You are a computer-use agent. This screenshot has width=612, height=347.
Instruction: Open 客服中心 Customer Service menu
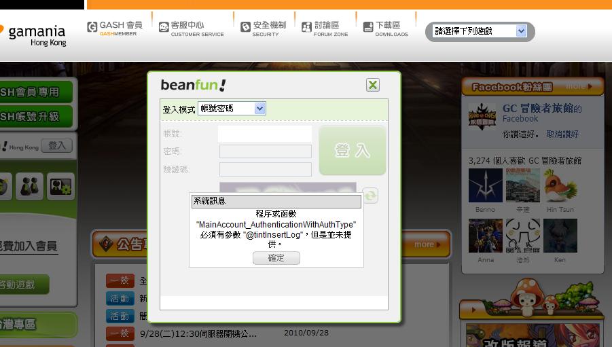click(x=187, y=25)
